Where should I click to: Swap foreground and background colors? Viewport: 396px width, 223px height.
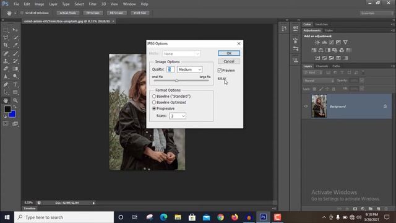point(15,107)
